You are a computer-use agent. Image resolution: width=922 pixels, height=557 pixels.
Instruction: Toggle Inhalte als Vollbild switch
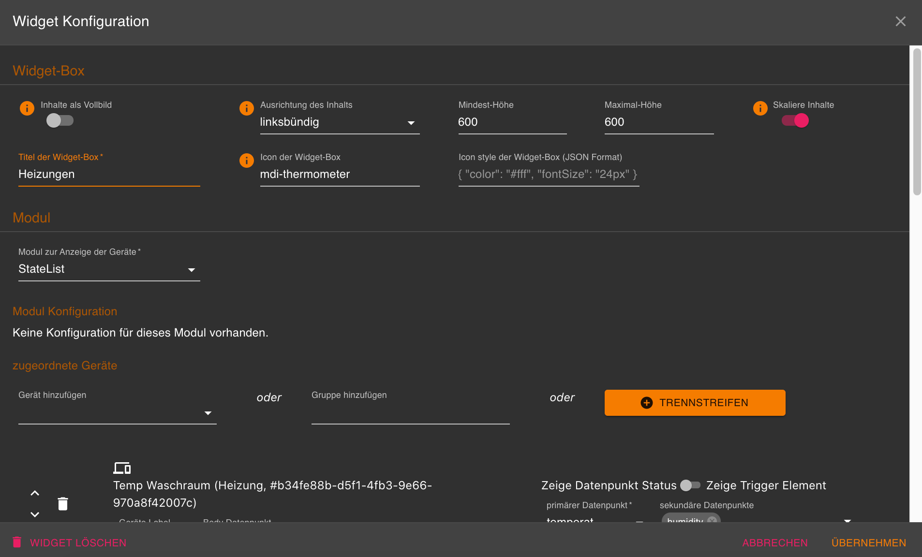60,120
